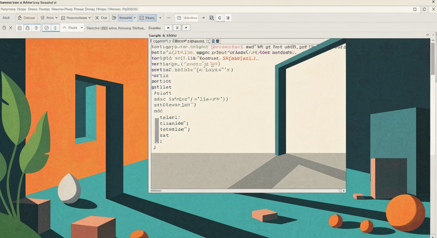Open the Prtosat menu
The width and height of the screenshot is (437, 238).
point(78,9)
